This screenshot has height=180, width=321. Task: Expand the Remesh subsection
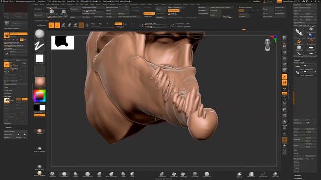297,165
